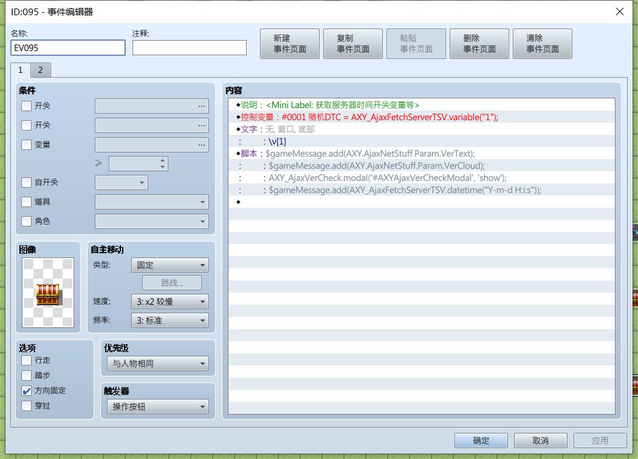The width and height of the screenshot is (638, 459).
Task: Select the datetime("Y-m-d H:i:s") script line
Action: point(422,190)
